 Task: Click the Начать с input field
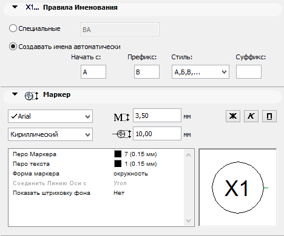point(93,71)
